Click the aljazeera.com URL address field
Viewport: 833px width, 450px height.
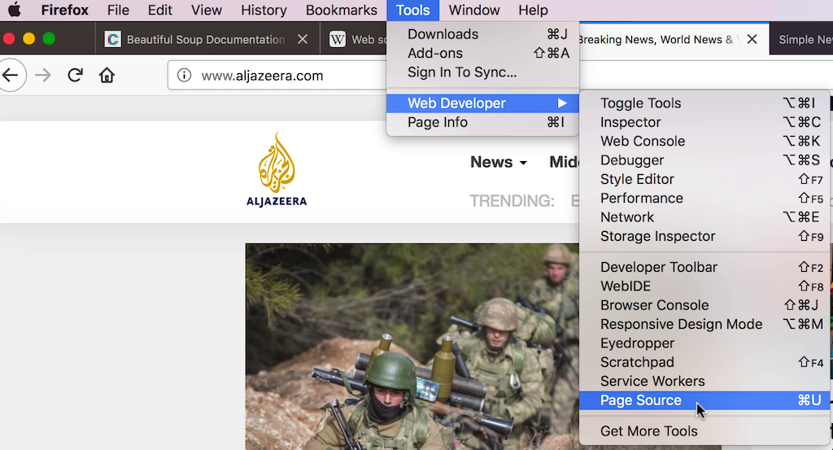click(x=277, y=76)
